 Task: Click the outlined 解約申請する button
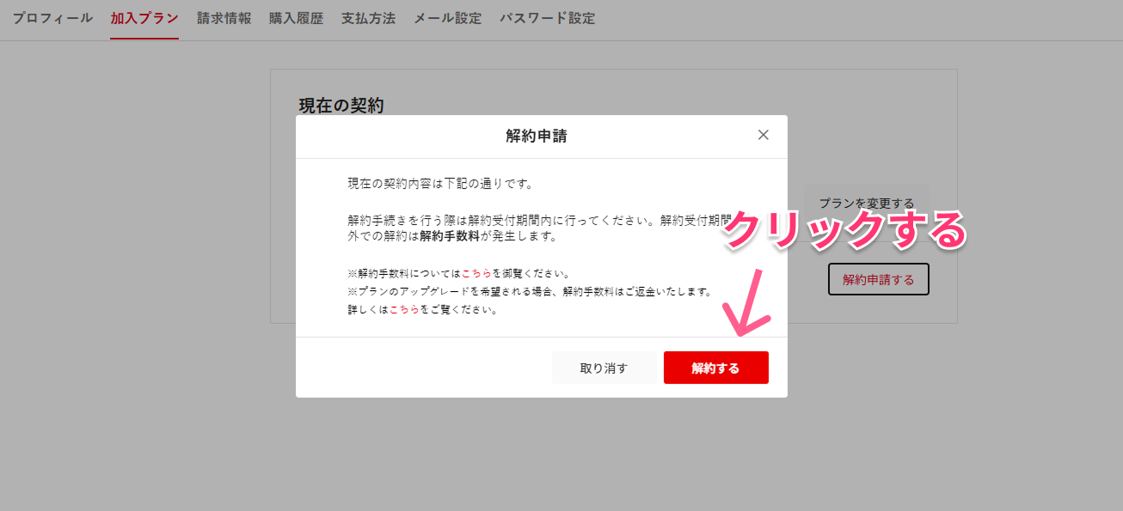coord(878,279)
